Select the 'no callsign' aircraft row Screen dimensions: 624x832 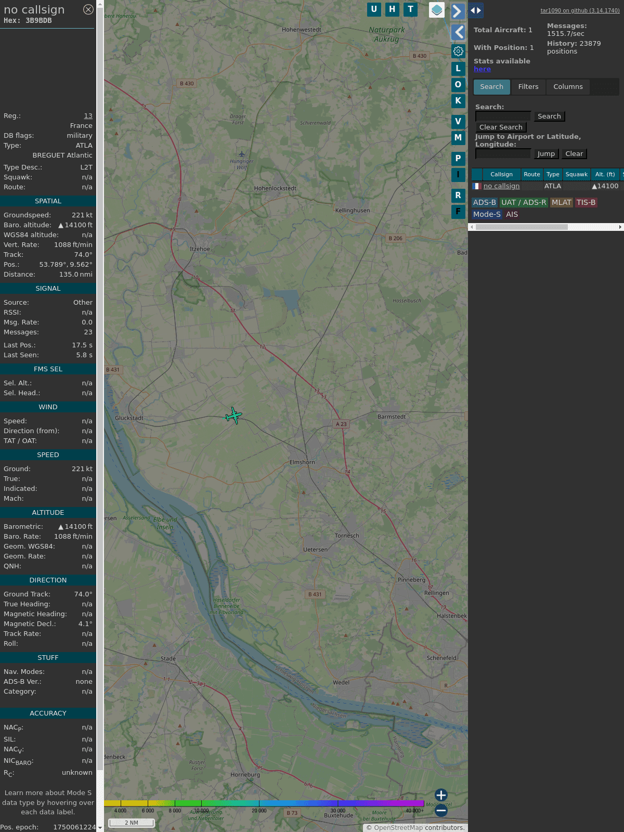tap(548, 186)
